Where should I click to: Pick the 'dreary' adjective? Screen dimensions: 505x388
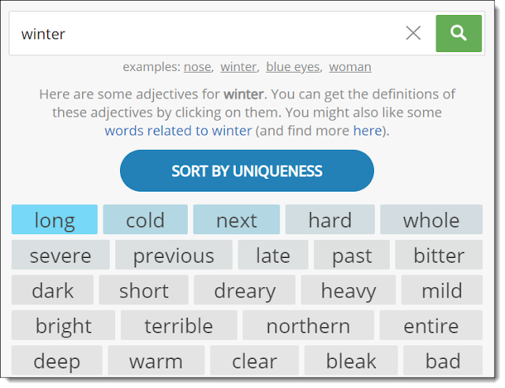point(245,290)
